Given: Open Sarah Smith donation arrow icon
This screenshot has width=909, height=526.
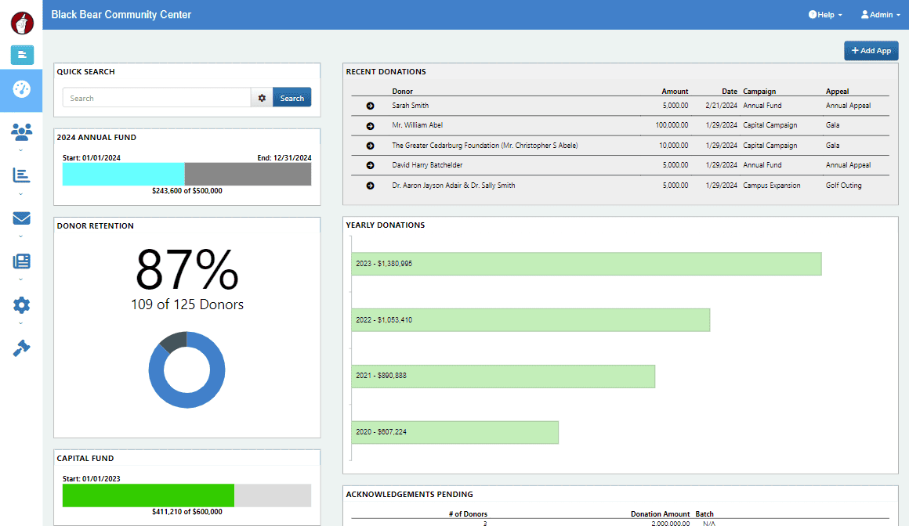Looking at the screenshot, I should [371, 106].
